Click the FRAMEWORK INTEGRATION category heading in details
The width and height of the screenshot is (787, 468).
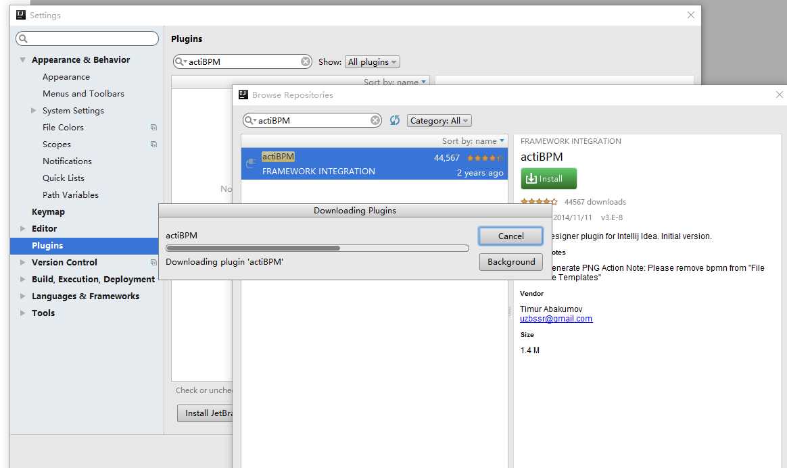point(571,141)
